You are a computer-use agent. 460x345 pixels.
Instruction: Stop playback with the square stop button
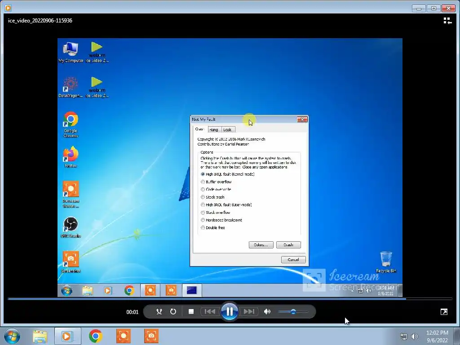191,312
